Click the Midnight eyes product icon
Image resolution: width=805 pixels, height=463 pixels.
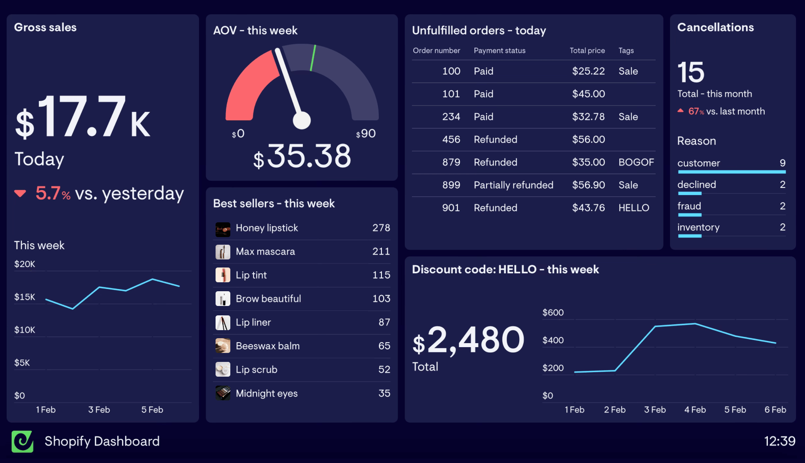point(223,393)
